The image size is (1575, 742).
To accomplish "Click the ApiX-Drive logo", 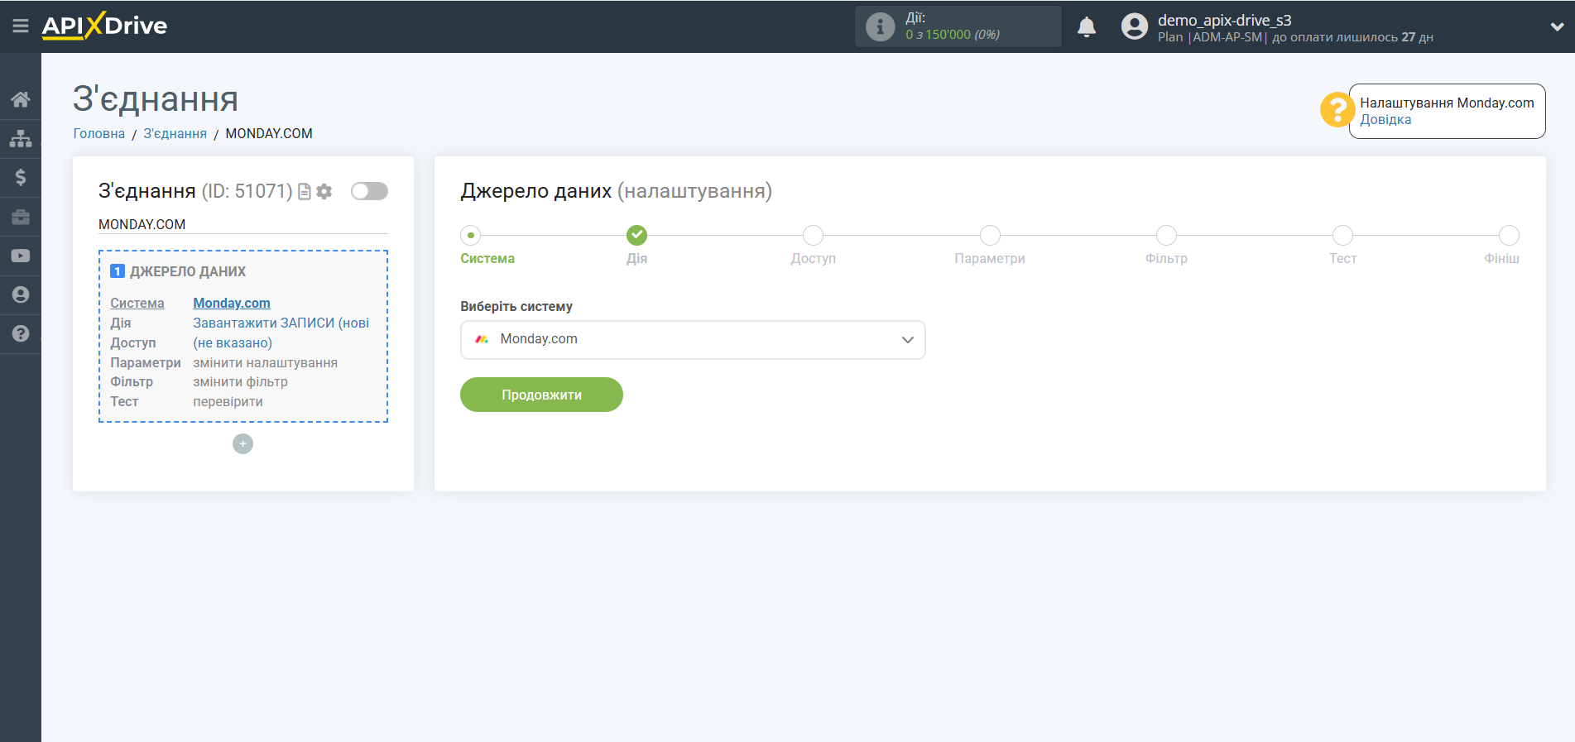I will pos(104,26).
